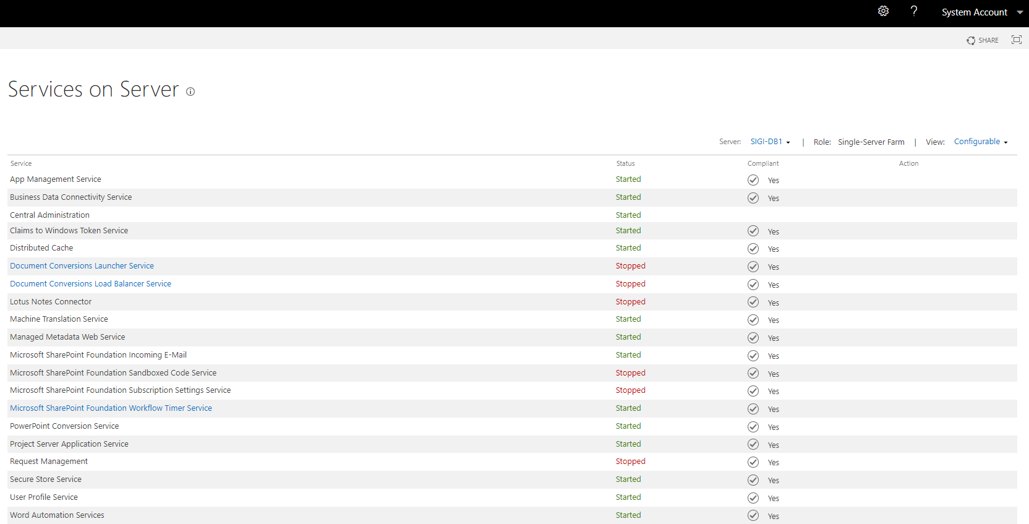Click the Started status for Distributed Cache
Screen dimensions: 1029x524
[628, 248]
